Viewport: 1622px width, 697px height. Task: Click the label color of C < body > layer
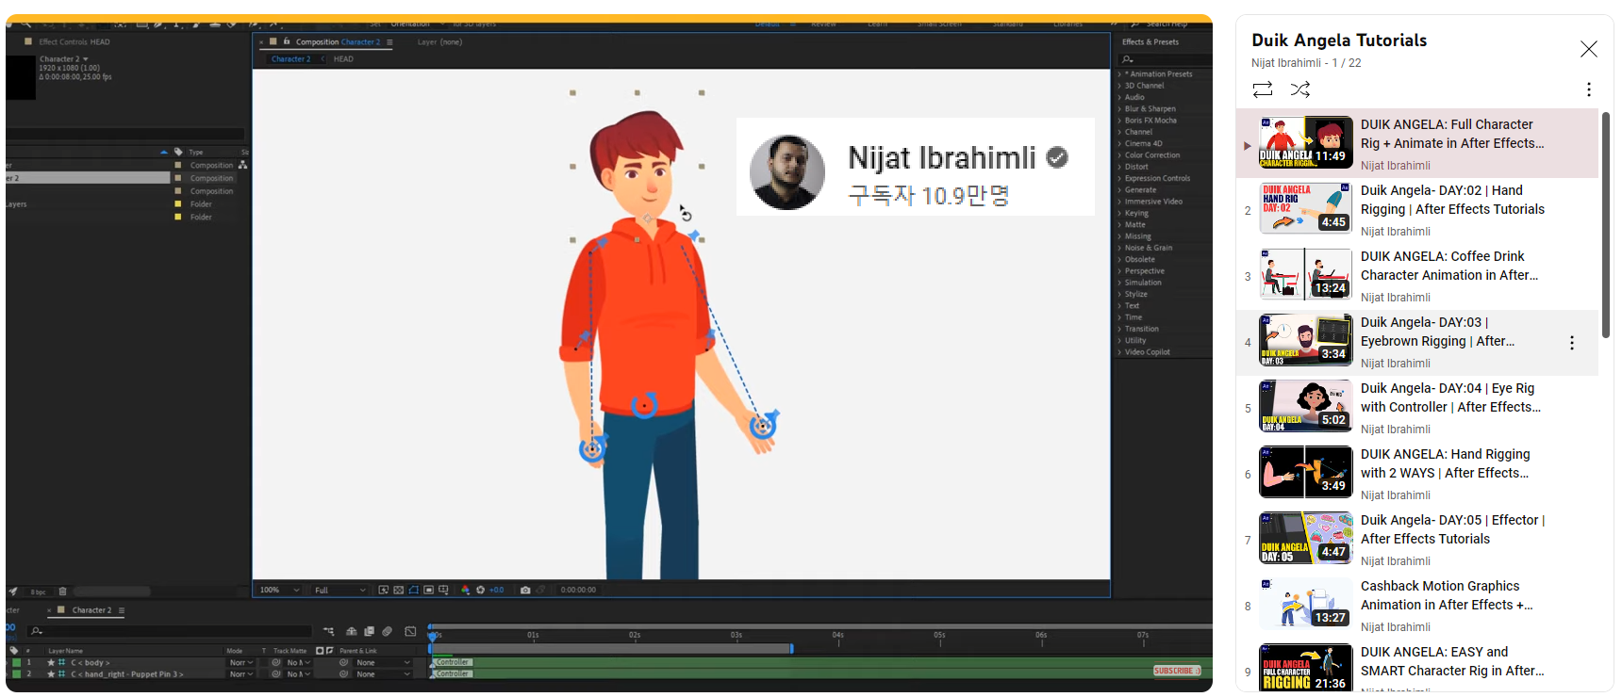(x=15, y=663)
